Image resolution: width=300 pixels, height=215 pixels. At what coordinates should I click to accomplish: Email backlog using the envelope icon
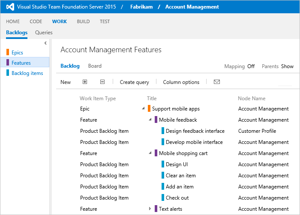(x=216, y=82)
